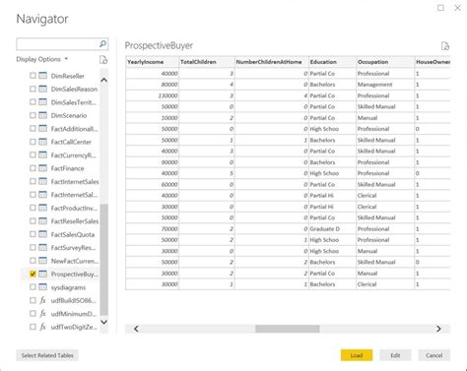This screenshot has height=371, width=467.
Task: Click the ProspectiveBuyer table icon
Action: coord(42,274)
